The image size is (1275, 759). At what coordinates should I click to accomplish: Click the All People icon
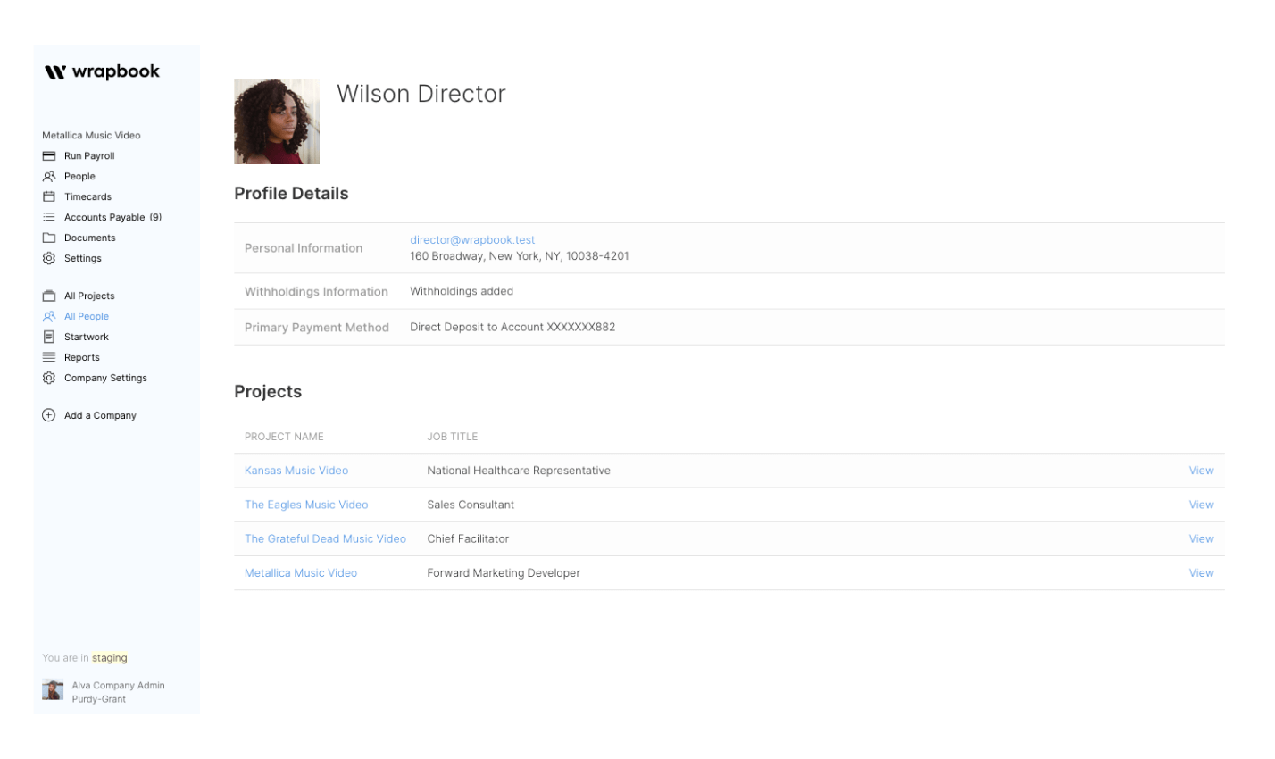click(x=49, y=317)
